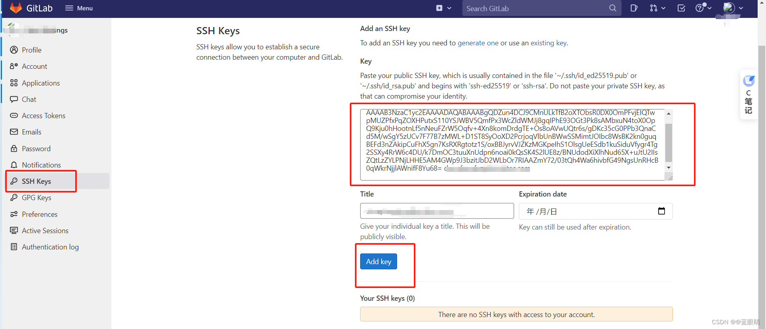Screen dimensions: 766x329
Task: Click the key textarea scroll down arrow
Action: (669, 167)
